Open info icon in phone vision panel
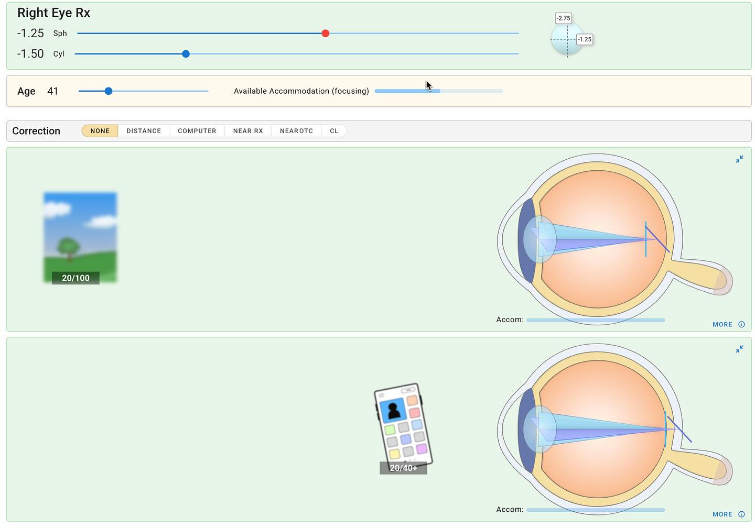Viewport: 755px width, 528px height. pyautogui.click(x=741, y=514)
